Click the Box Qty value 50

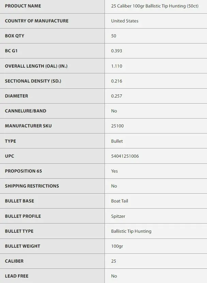pos(114,36)
